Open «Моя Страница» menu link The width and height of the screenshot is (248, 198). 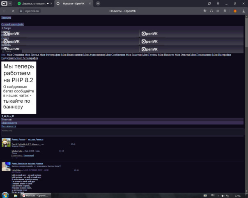click(x=15, y=55)
